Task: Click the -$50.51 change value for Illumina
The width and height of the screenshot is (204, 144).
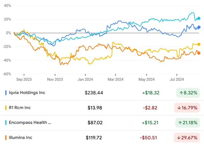Action: (x=149, y=138)
